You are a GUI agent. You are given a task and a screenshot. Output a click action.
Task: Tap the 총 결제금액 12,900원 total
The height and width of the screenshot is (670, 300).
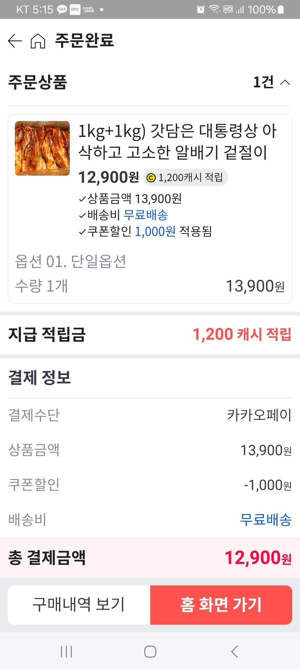click(258, 558)
